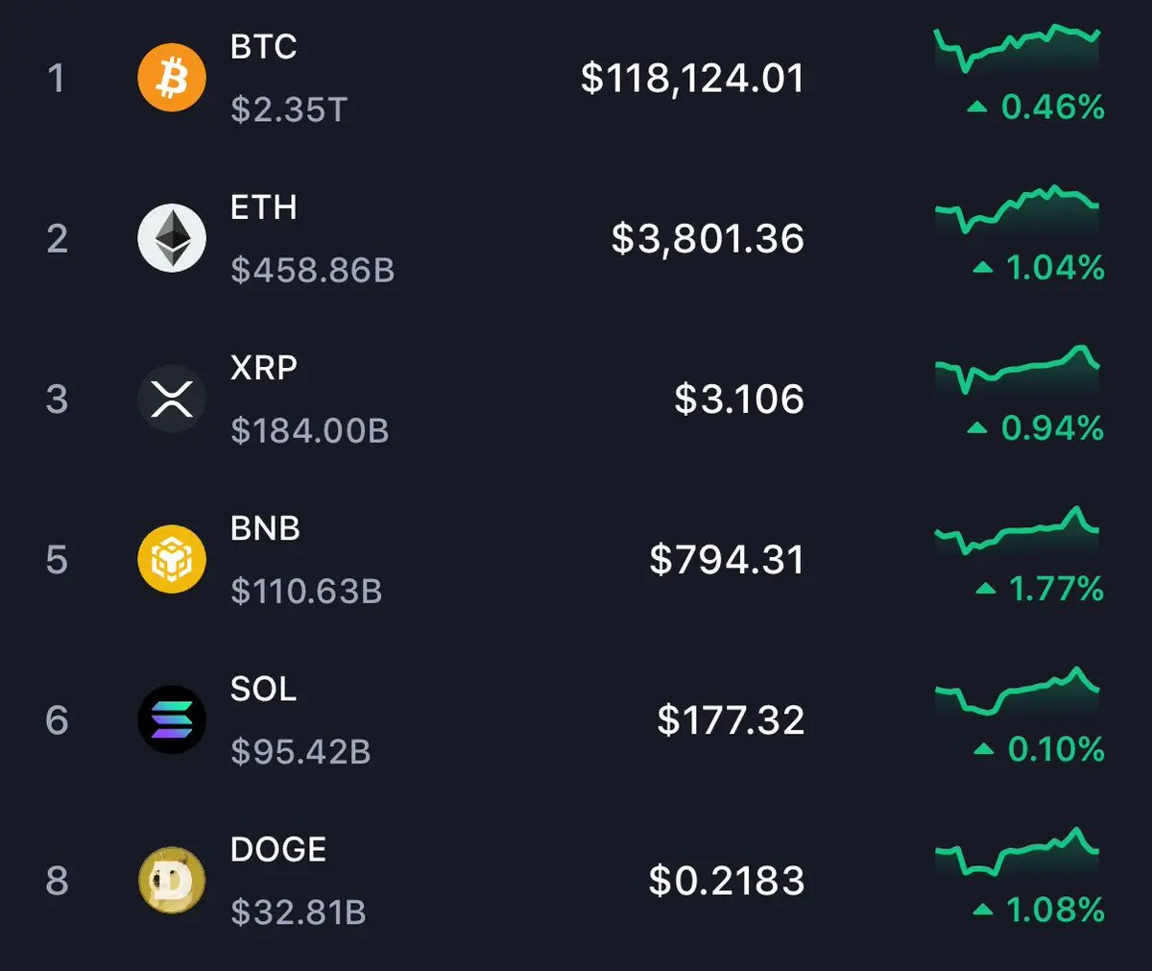Open the BNB ticker name
Image resolution: width=1152 pixels, height=971 pixels.
click(266, 528)
